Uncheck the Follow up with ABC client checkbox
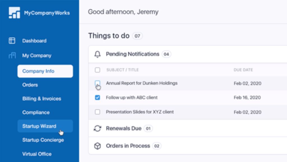This screenshot has width=287, height=162. [x=97, y=98]
